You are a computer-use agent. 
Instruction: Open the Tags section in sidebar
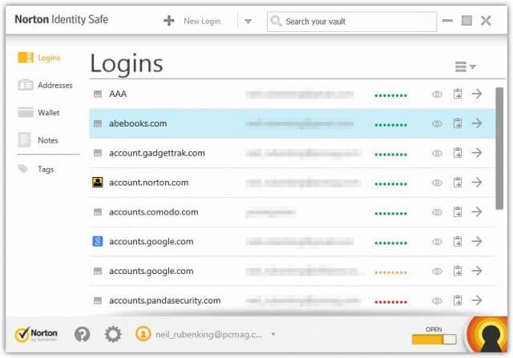[x=36, y=169]
